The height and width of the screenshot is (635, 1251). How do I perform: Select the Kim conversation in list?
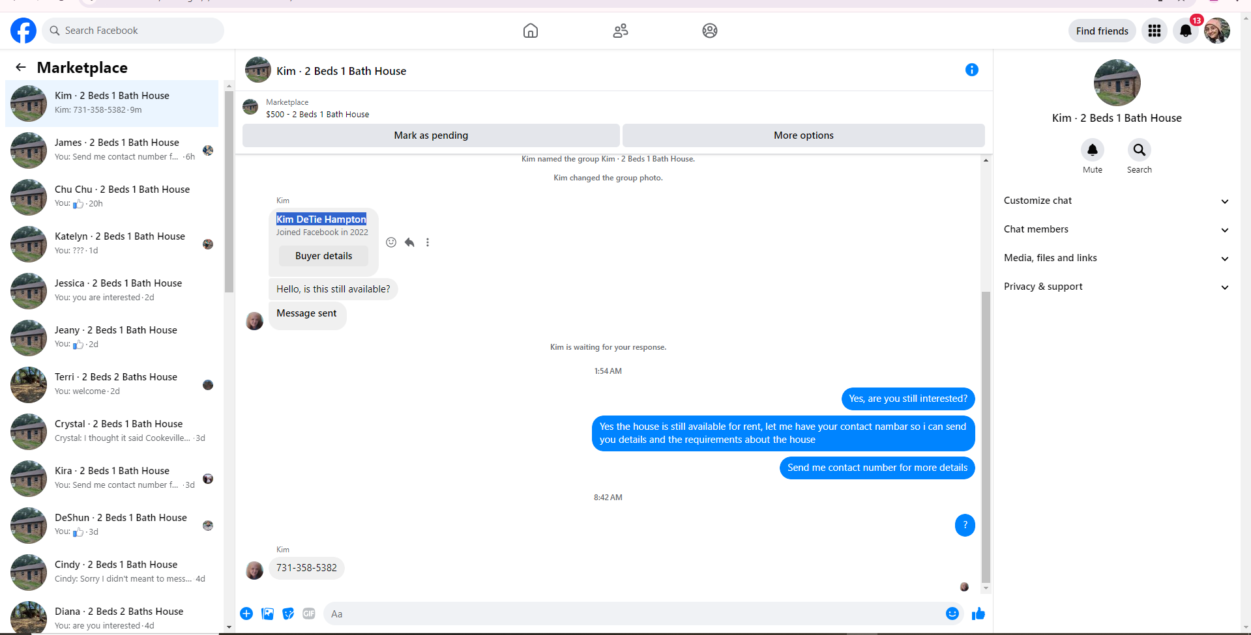[x=112, y=104]
